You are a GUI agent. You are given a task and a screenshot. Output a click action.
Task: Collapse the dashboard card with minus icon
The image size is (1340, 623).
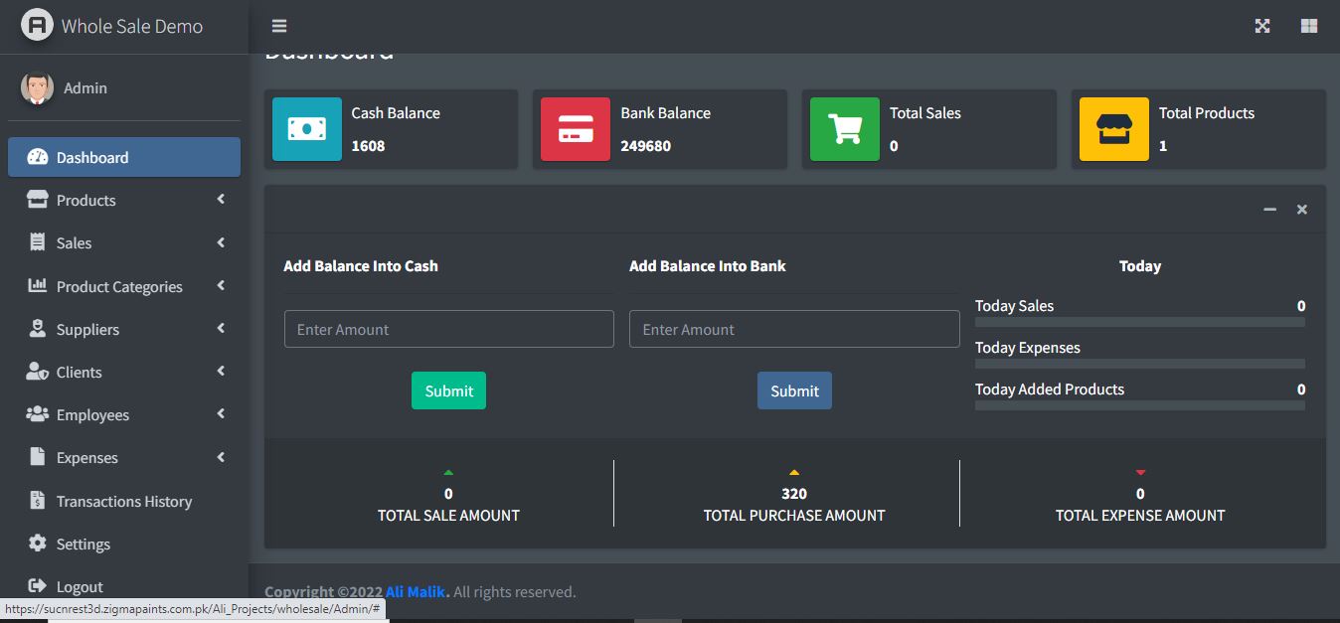1269,210
